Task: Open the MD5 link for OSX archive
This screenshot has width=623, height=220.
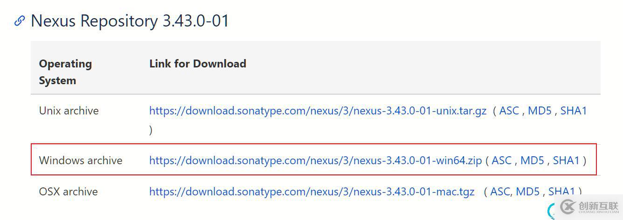Action: point(527,192)
